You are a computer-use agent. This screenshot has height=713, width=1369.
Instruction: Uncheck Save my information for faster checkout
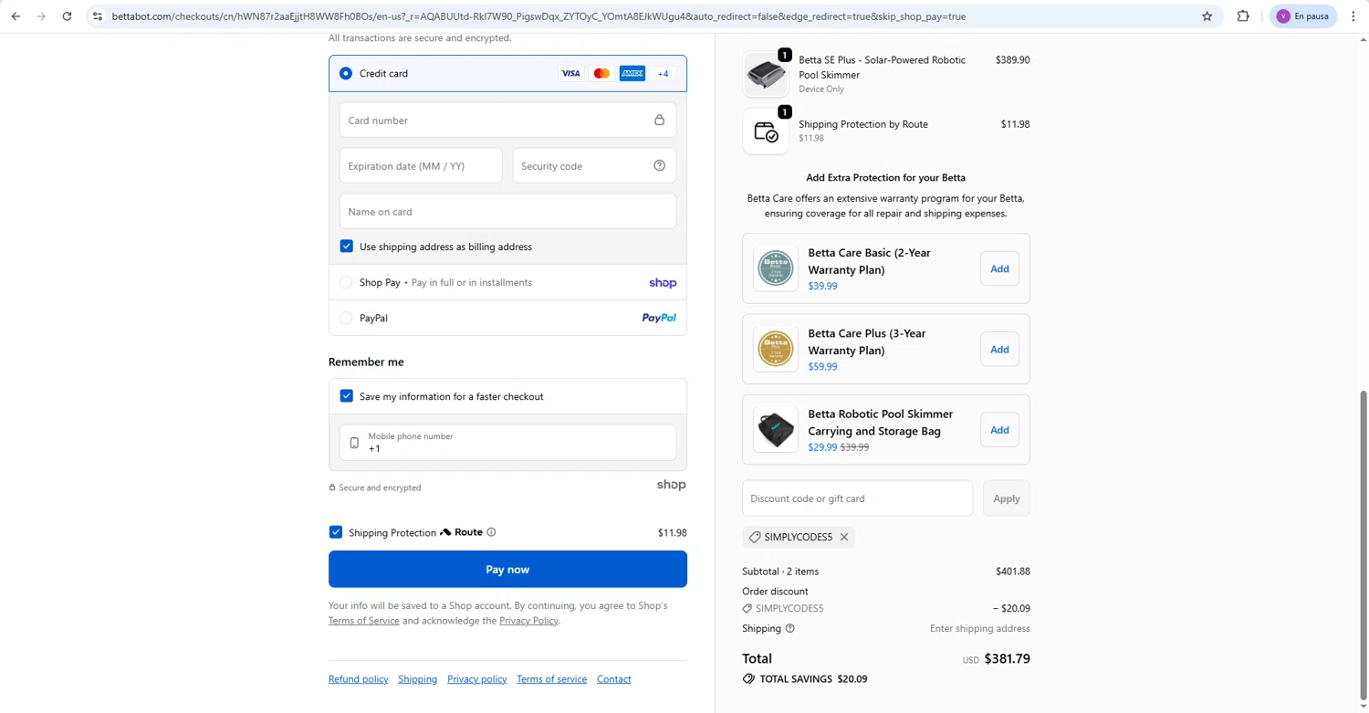[x=347, y=396]
